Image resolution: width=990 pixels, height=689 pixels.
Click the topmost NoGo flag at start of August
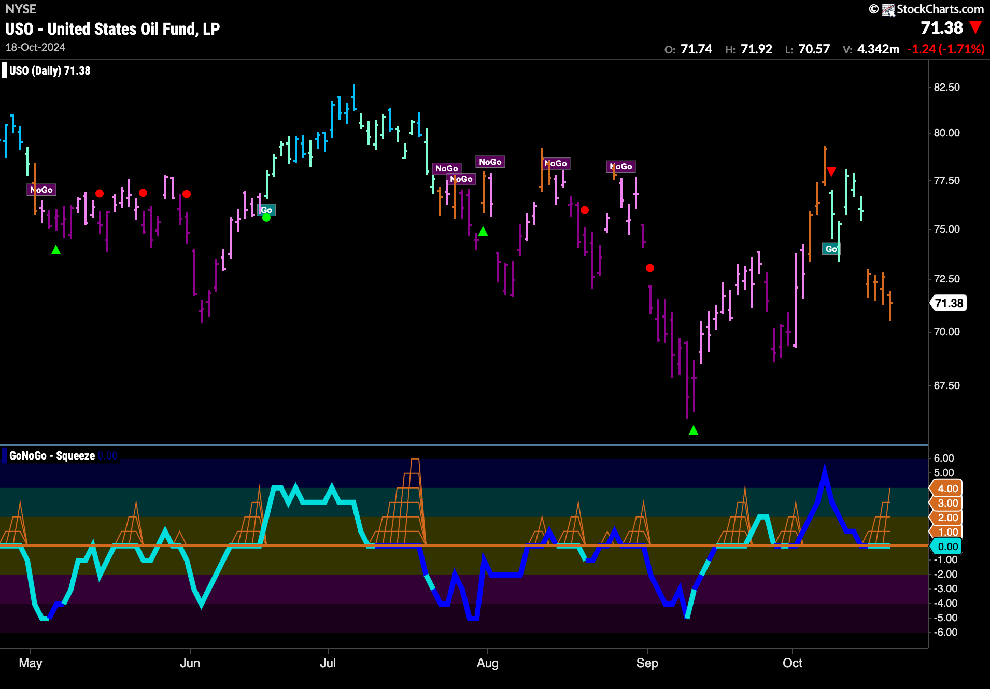(x=490, y=162)
